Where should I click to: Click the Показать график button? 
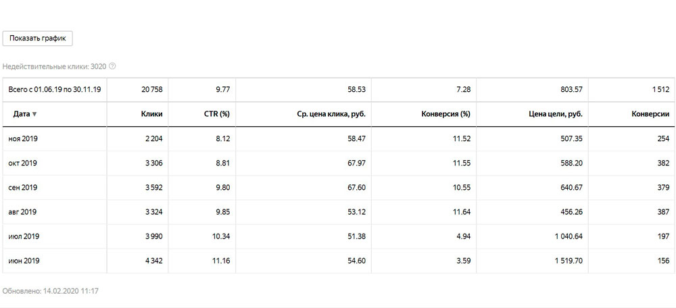pyautogui.click(x=37, y=38)
